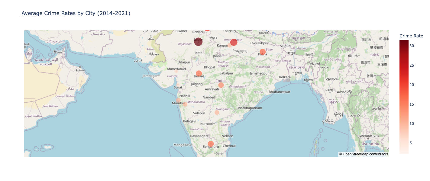Click the 'Nellore' map label
430x181 pixels.
(x=227, y=136)
